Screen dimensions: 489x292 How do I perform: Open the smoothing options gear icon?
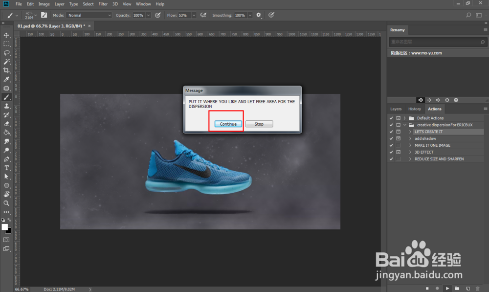(259, 15)
